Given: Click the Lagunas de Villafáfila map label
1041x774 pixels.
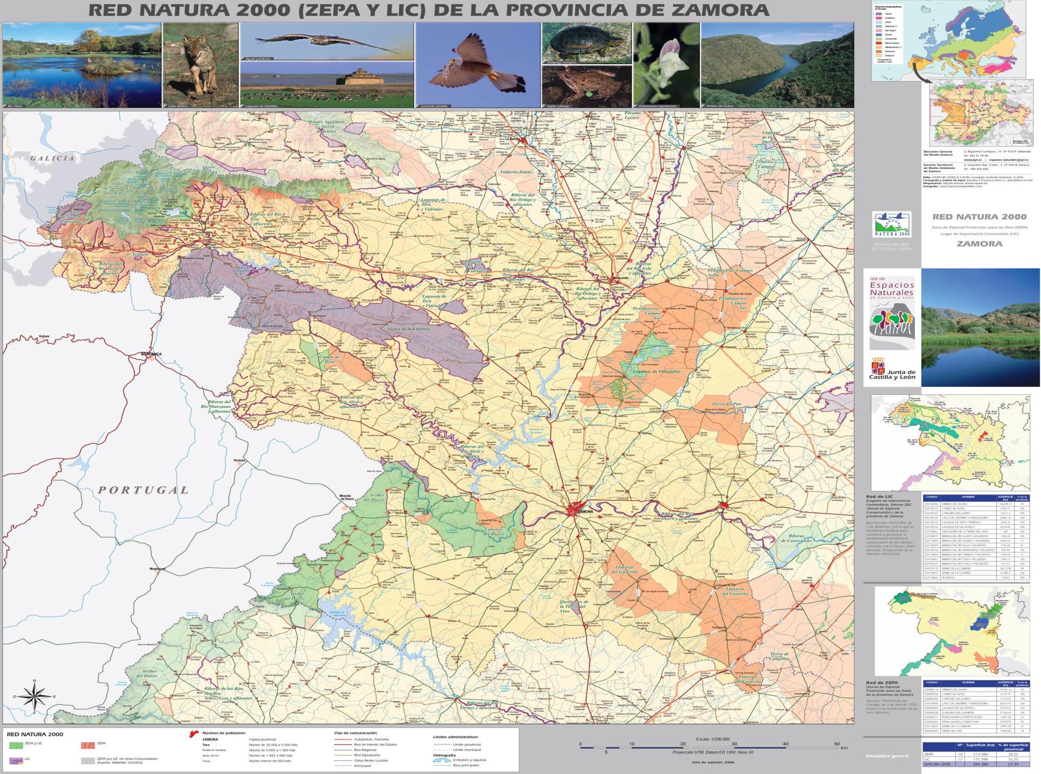Looking at the screenshot, I should click(x=656, y=371).
